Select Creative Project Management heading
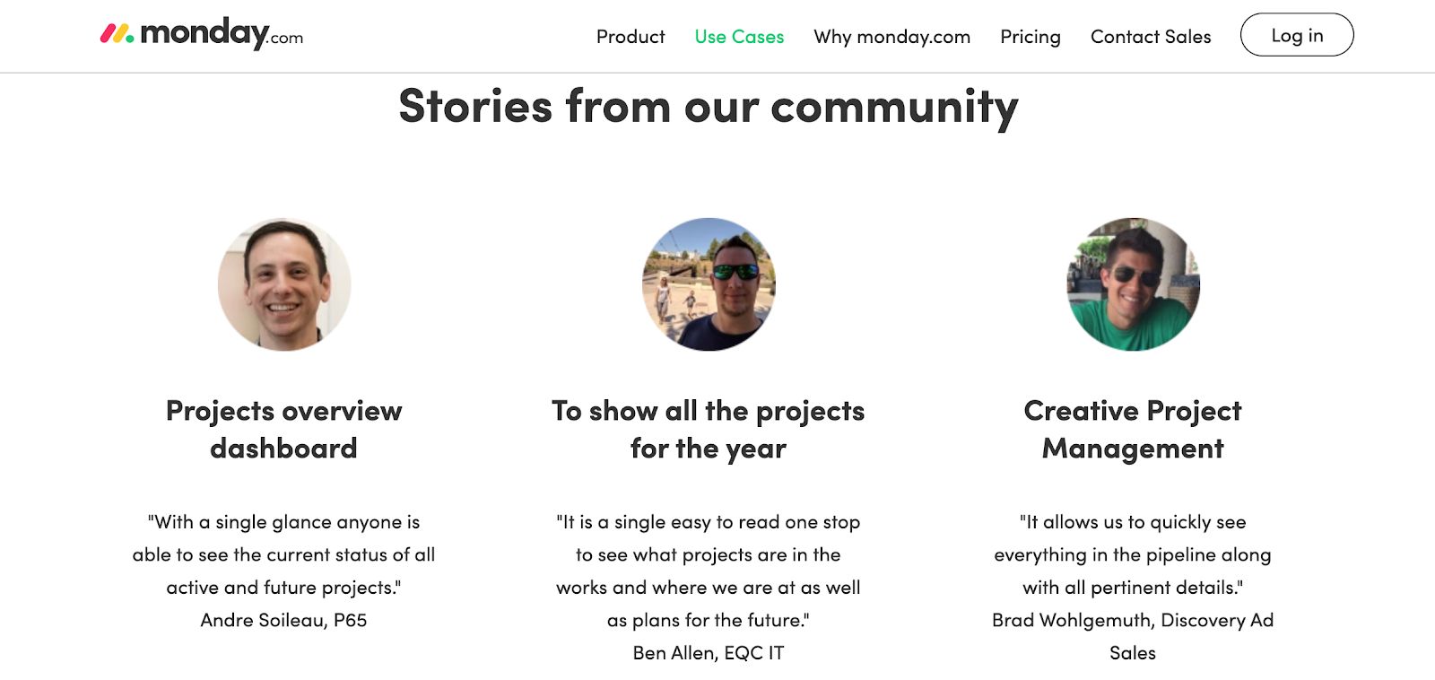This screenshot has height=680, width=1435. tap(1133, 429)
